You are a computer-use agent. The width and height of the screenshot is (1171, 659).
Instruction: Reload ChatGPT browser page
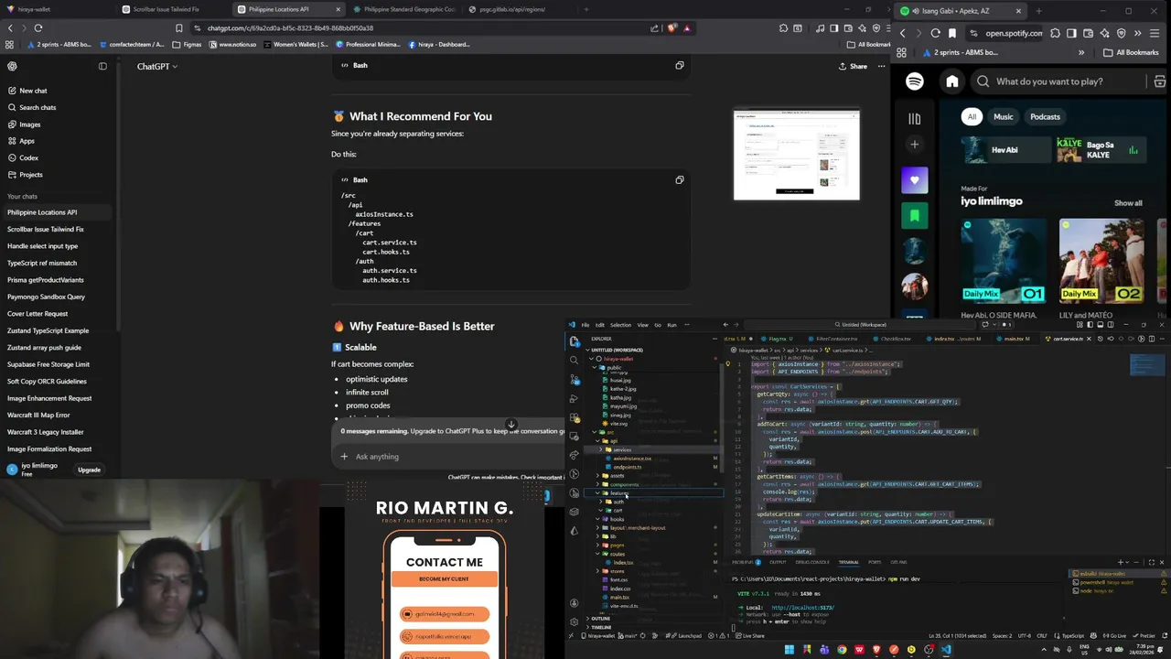pos(38,28)
